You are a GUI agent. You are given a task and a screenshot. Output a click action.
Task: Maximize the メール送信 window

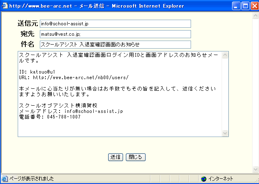[x=245, y=6]
